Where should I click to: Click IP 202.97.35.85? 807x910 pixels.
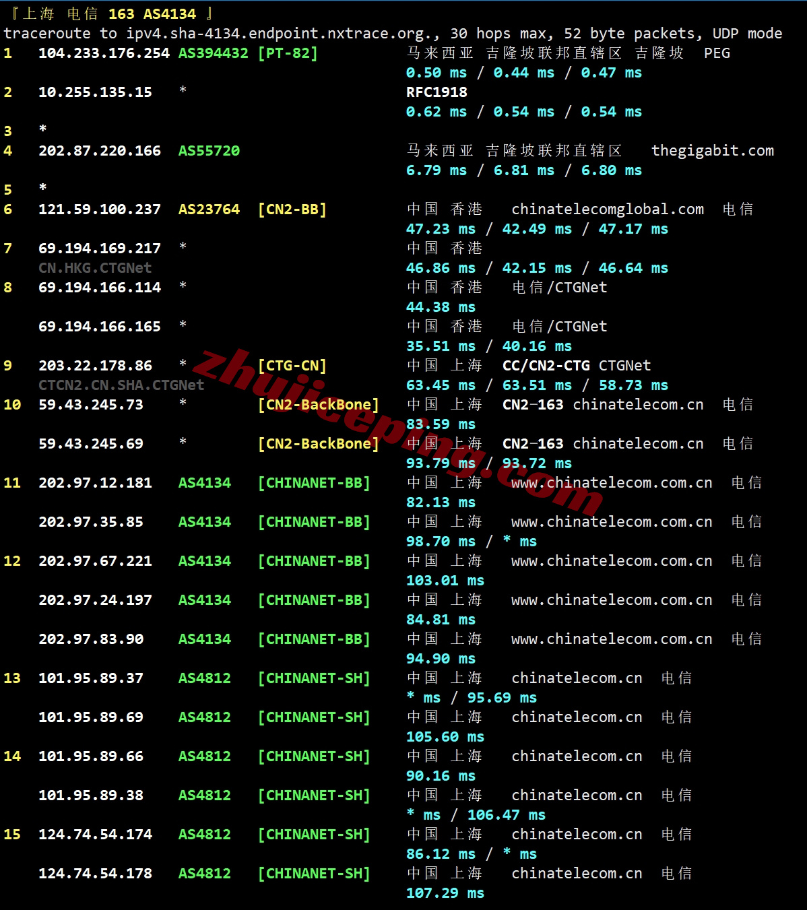91,522
